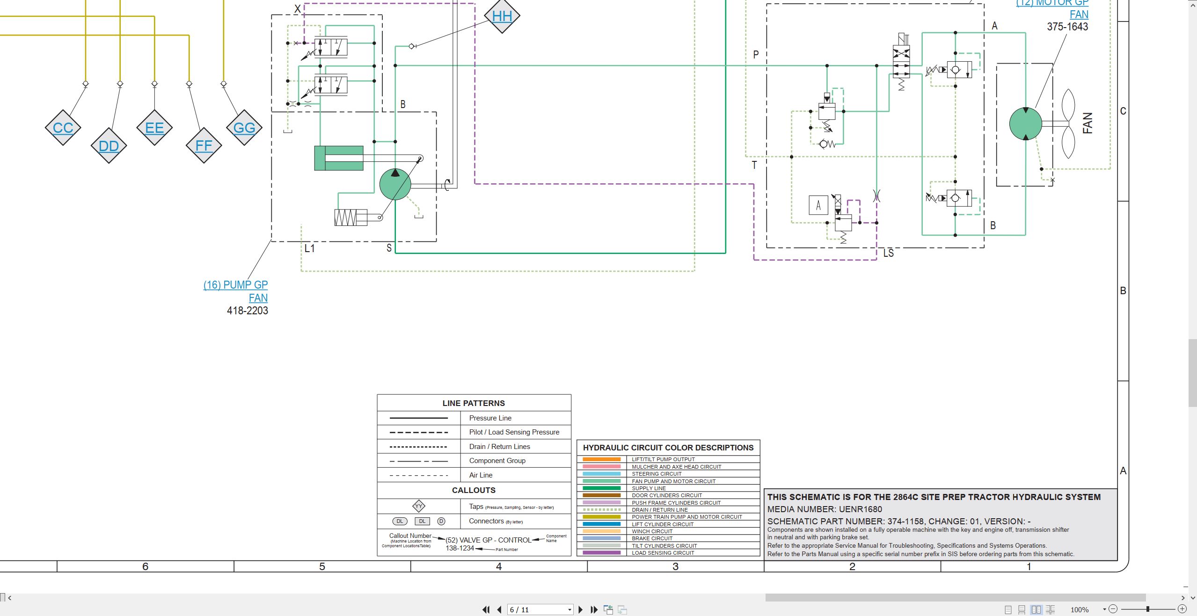Click the Pressure Line legend row
The image size is (1197, 616).
[x=474, y=418]
